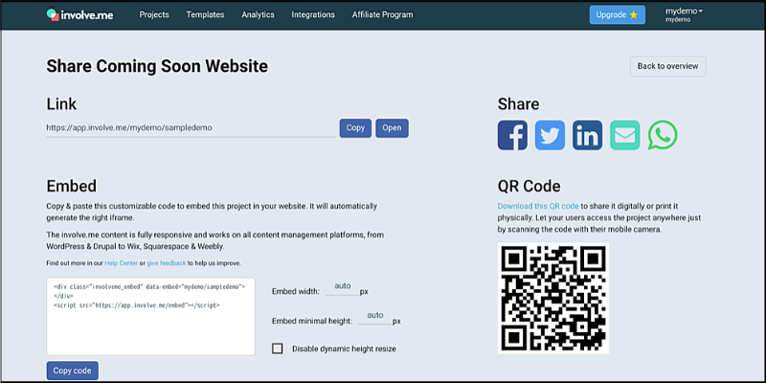Click inside the embed code box

(x=151, y=317)
